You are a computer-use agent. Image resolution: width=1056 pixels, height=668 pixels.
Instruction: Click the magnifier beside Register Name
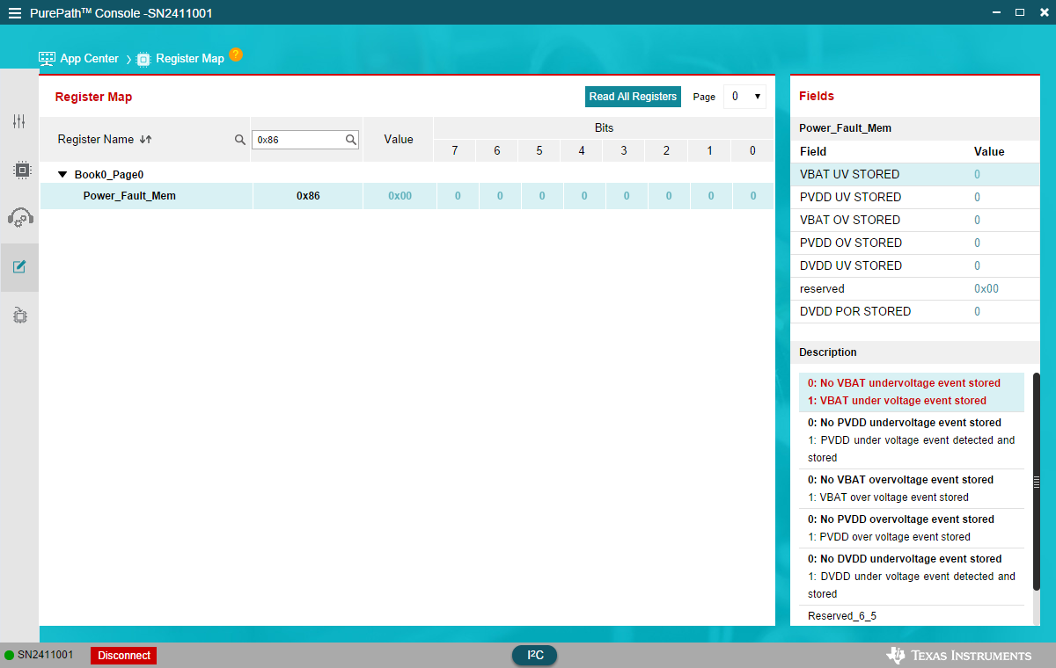coord(240,140)
